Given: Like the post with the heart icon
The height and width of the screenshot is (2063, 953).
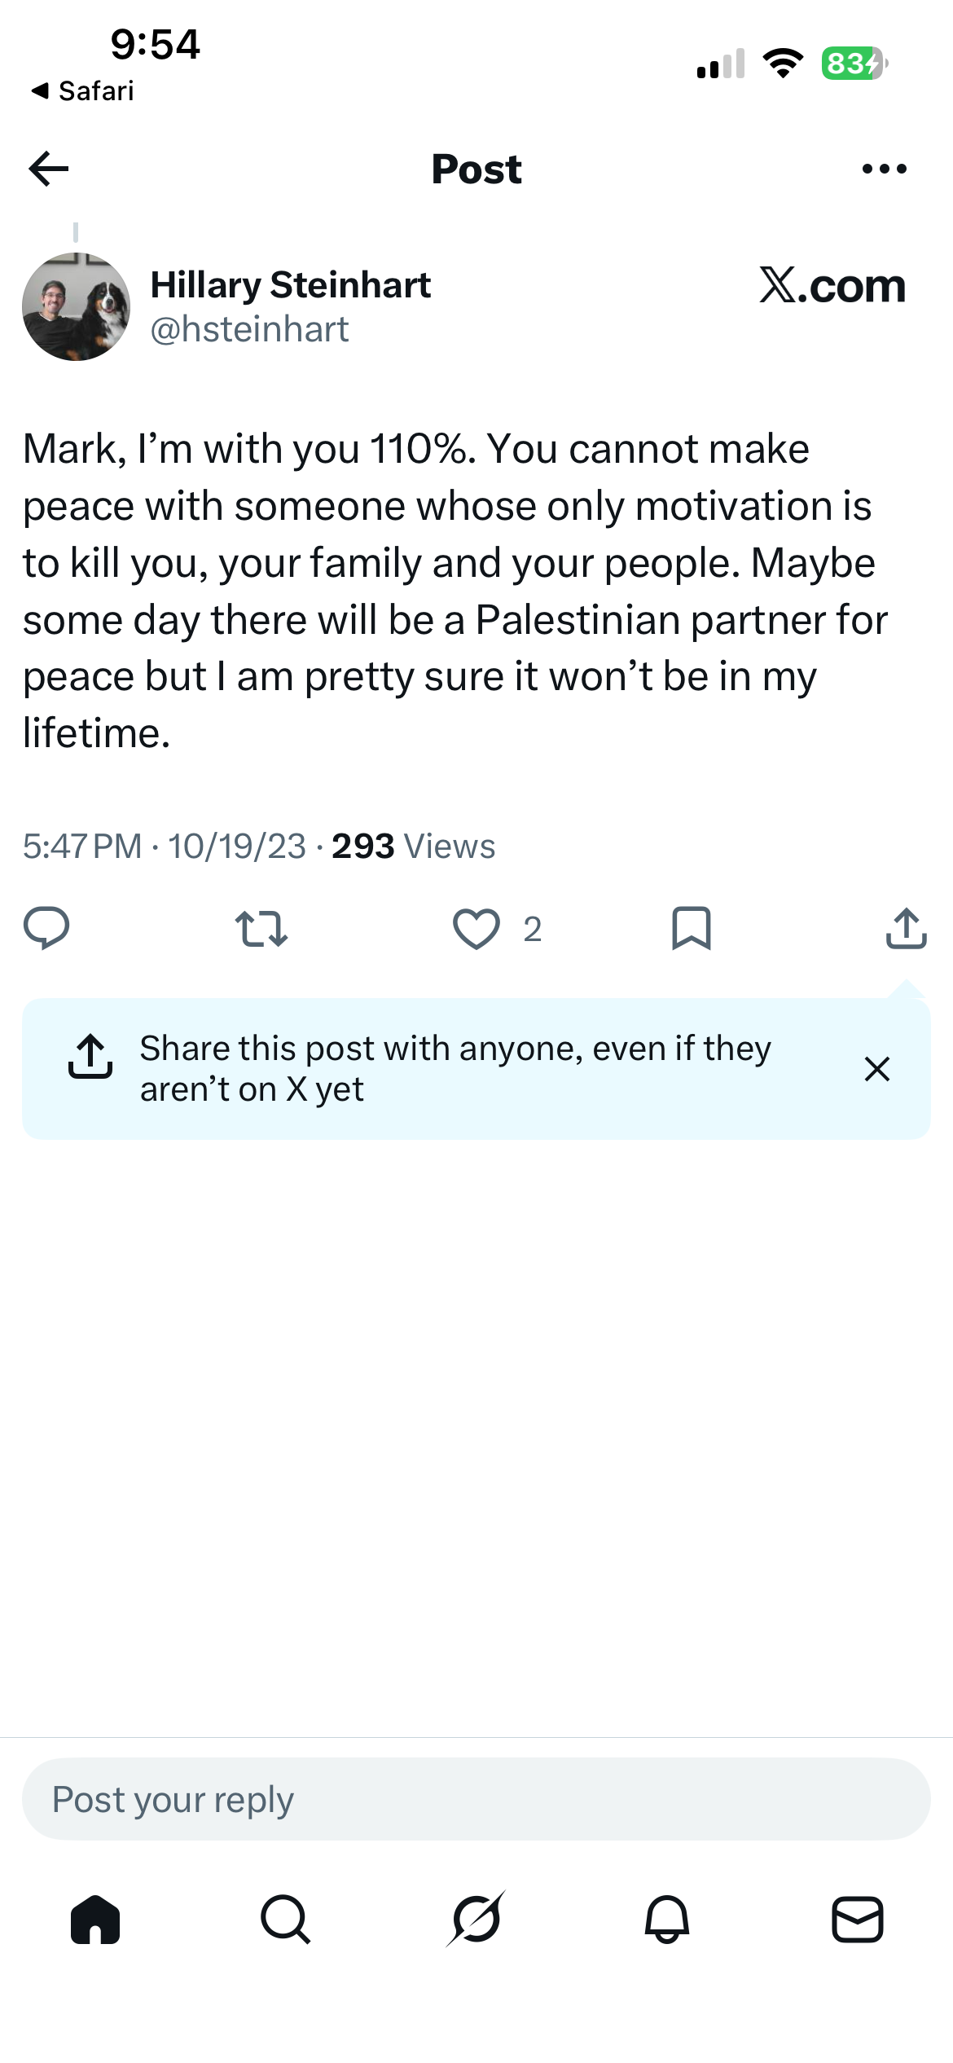Looking at the screenshot, I should pos(476,929).
